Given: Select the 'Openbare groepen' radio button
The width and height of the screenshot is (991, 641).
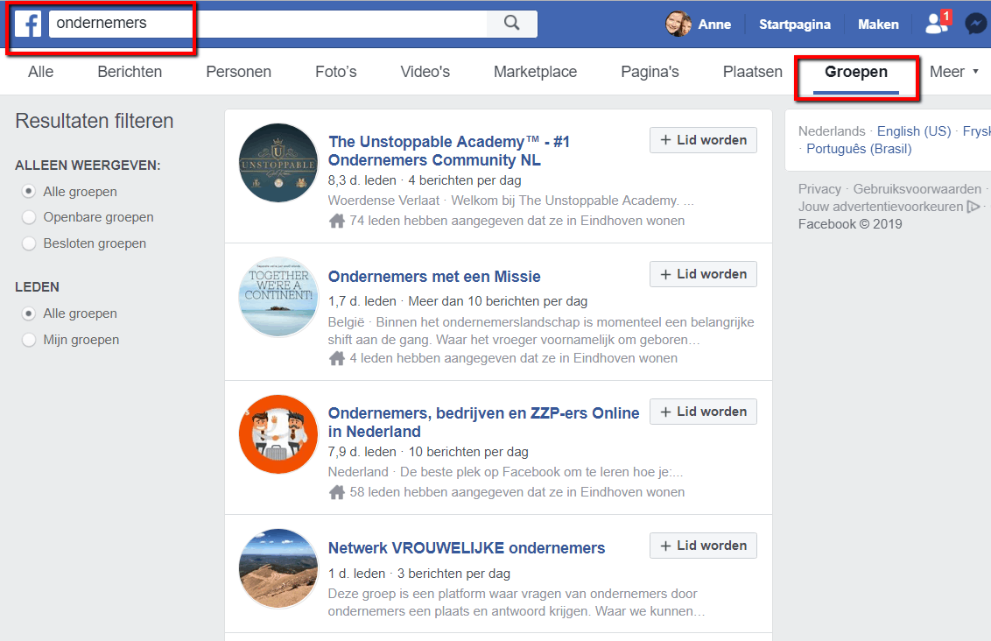Looking at the screenshot, I should (x=28, y=217).
